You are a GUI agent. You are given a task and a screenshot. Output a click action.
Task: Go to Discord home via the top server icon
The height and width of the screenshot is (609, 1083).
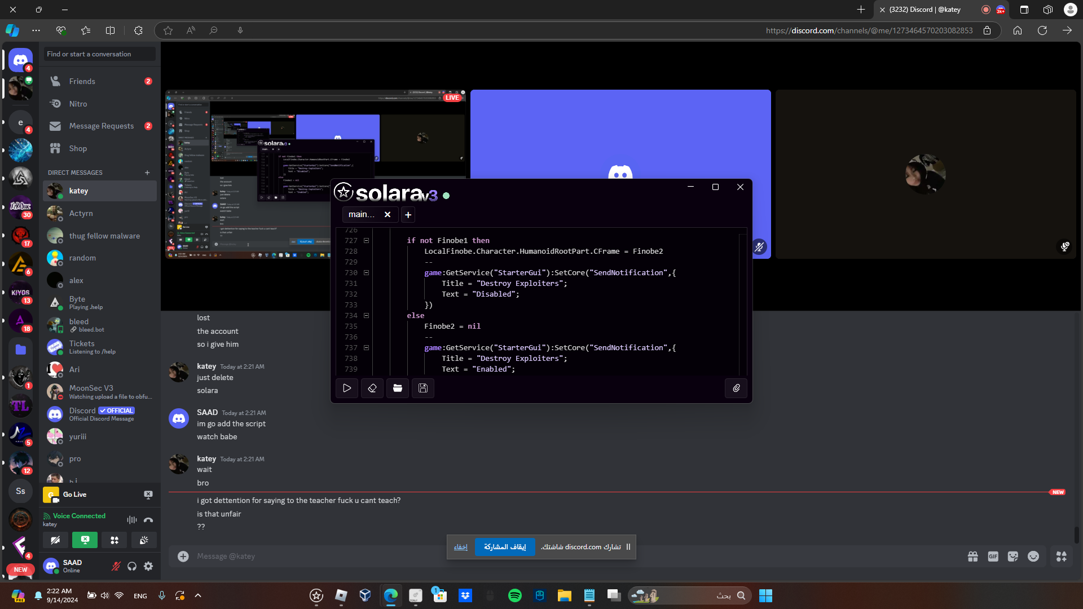pos(21,60)
